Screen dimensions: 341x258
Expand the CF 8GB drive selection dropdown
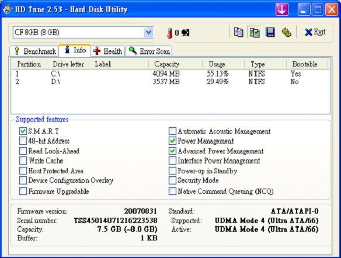148,32
